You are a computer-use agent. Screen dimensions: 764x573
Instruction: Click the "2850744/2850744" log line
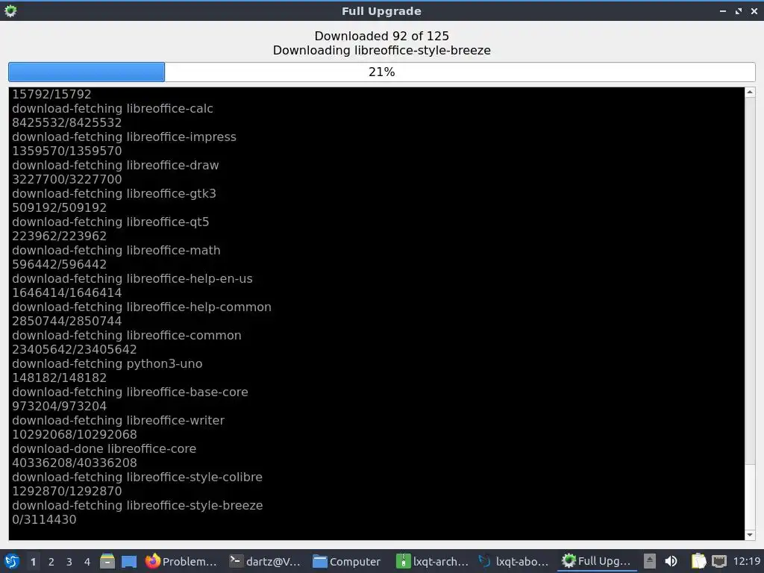[66, 321]
